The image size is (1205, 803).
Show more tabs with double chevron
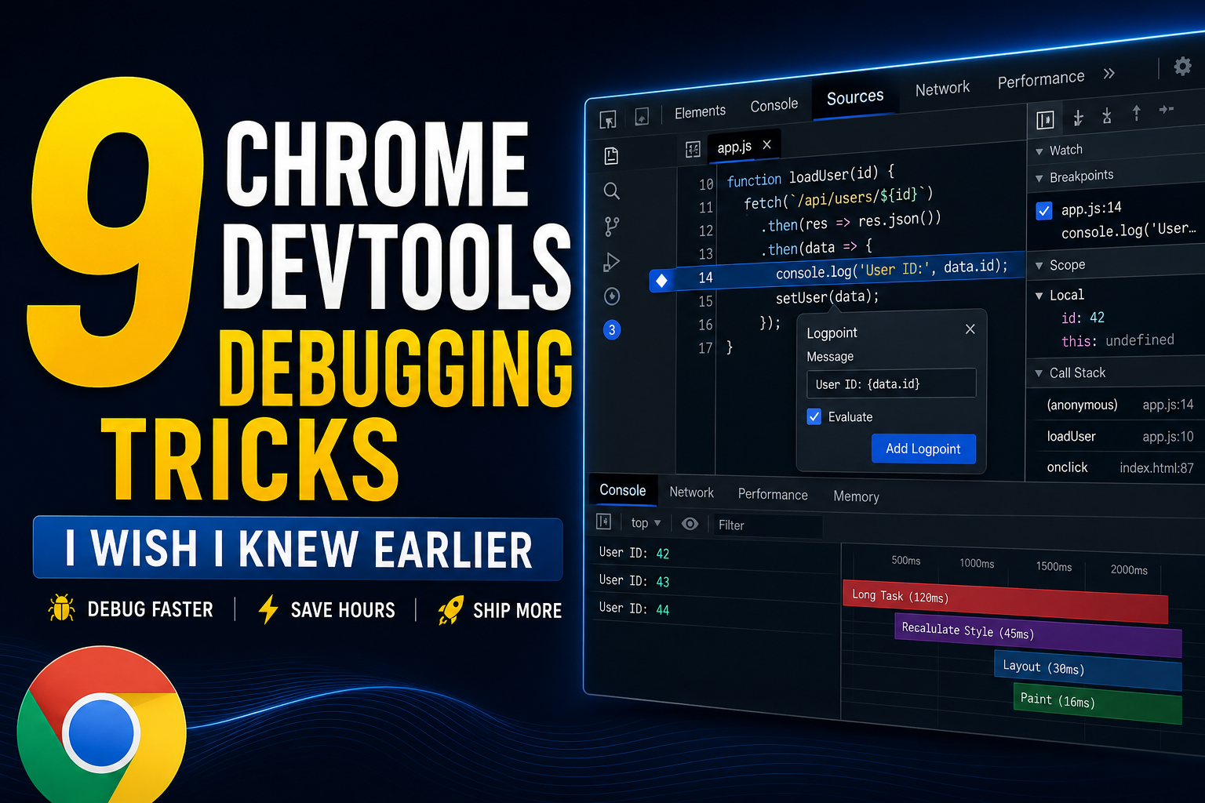[x=1109, y=74]
